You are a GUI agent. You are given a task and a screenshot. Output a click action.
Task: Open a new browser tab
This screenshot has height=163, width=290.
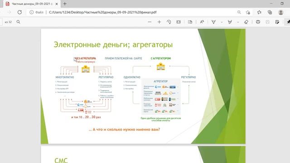coord(65,4)
